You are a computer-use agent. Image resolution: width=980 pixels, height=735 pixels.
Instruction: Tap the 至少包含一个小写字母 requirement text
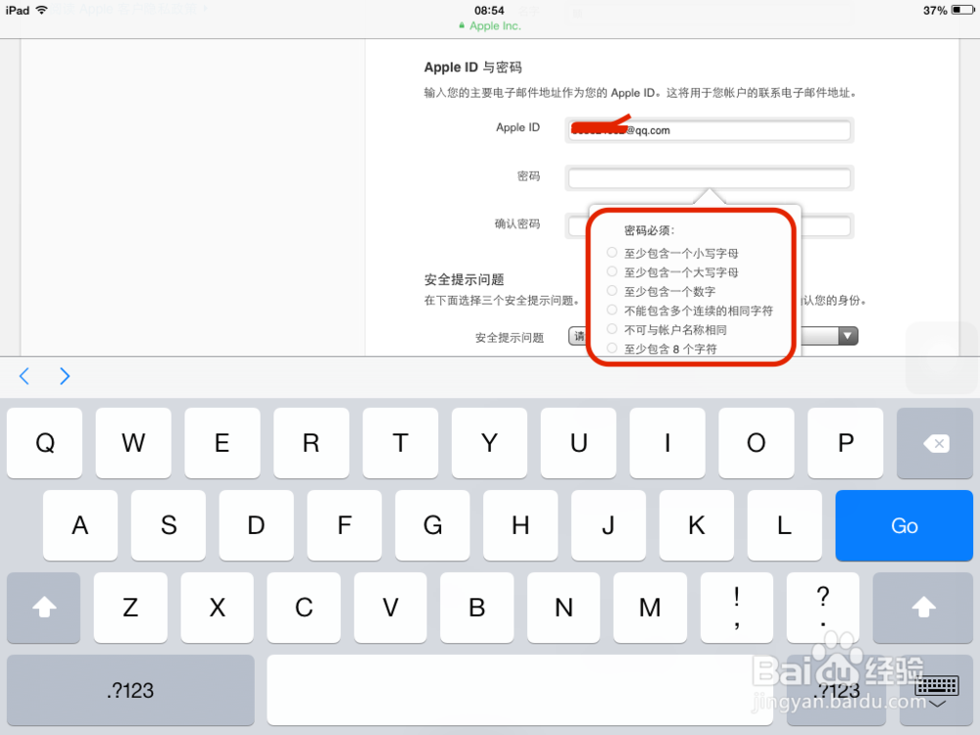(681, 253)
